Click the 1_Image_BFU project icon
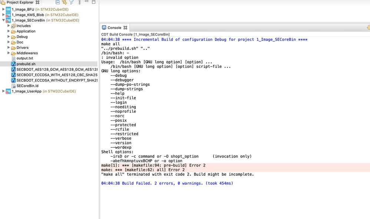 pos(8,9)
